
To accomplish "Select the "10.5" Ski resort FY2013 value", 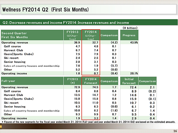I will (x=77, y=103).
